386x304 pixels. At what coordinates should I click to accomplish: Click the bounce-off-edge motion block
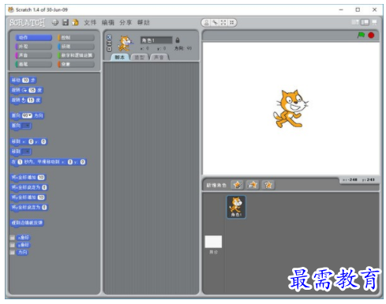click(27, 223)
